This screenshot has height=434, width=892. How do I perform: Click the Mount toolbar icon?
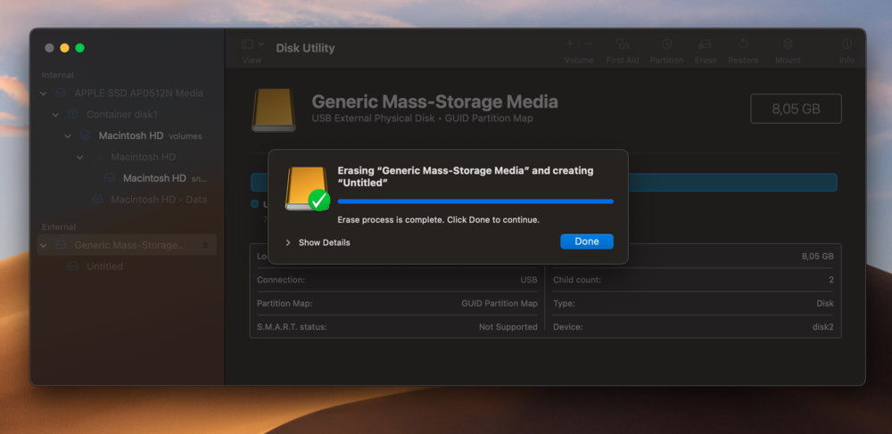[x=788, y=45]
